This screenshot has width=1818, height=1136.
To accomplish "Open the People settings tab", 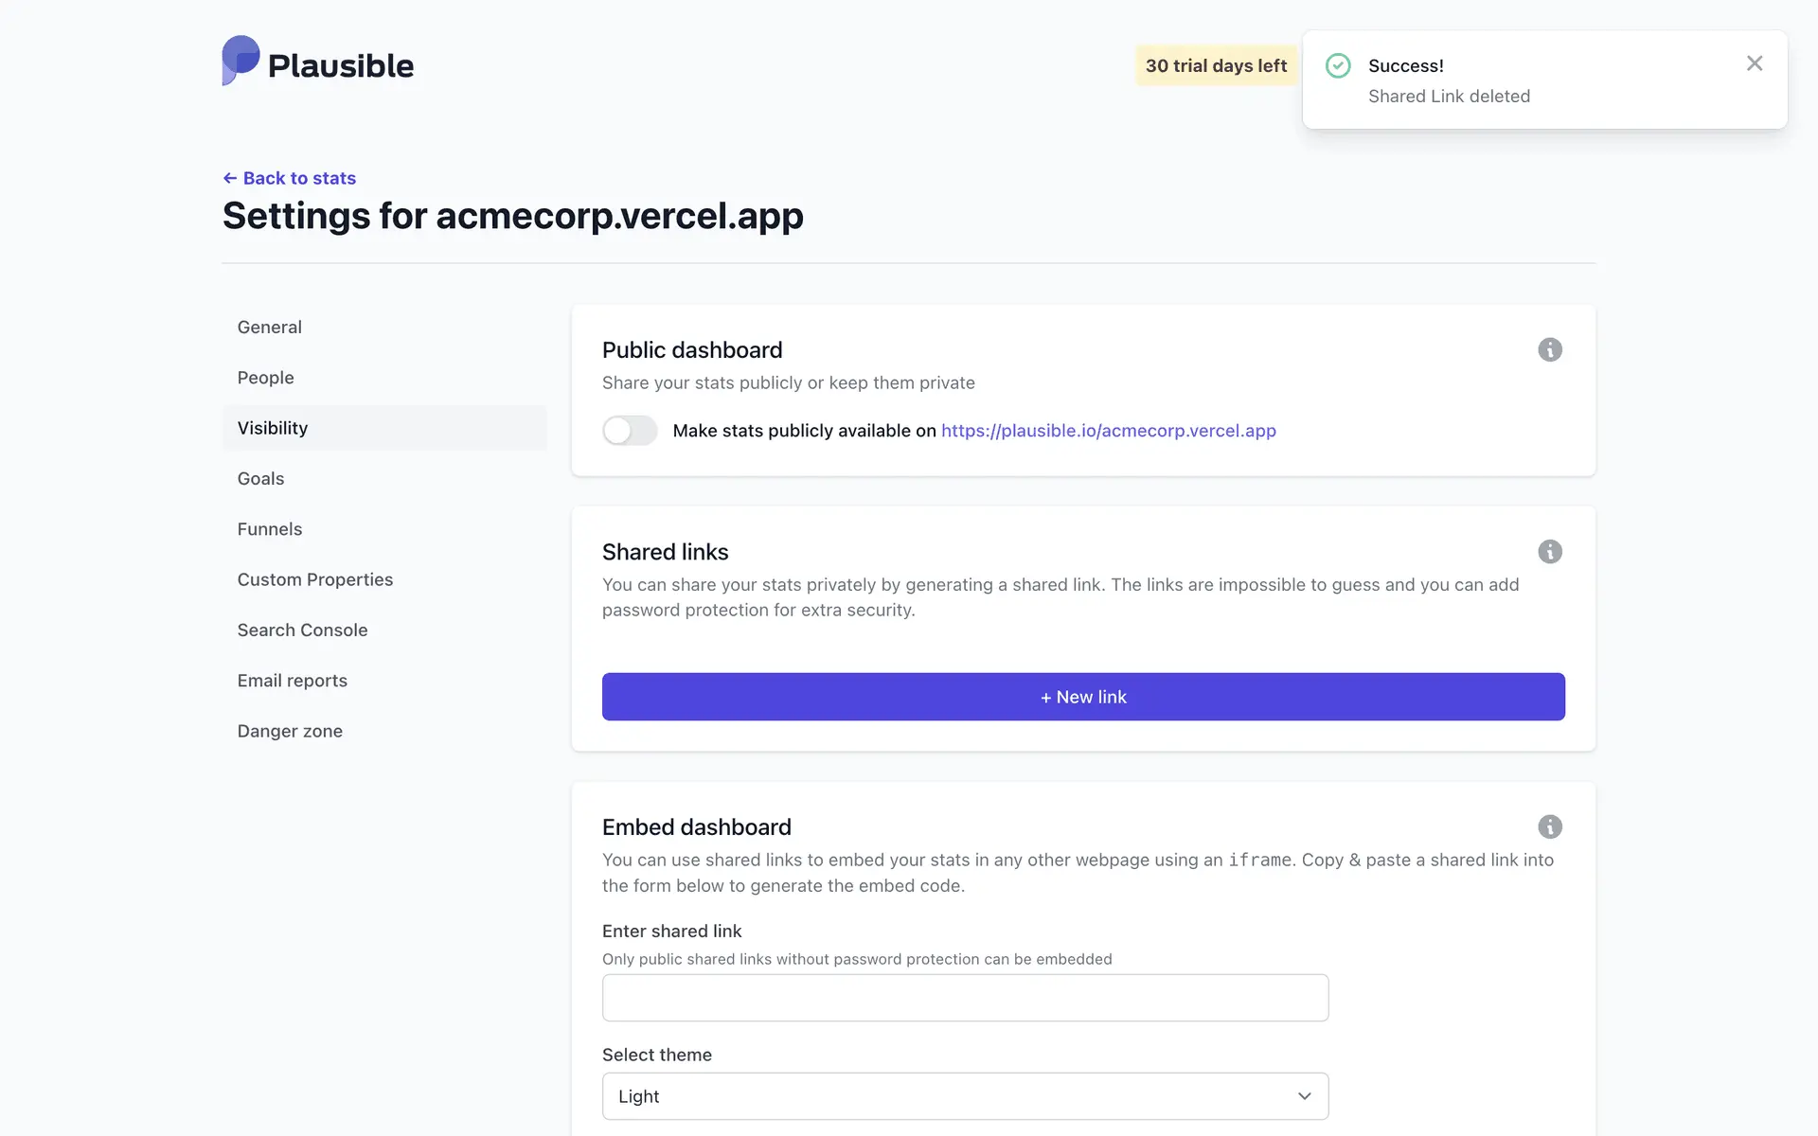I will 266,378.
